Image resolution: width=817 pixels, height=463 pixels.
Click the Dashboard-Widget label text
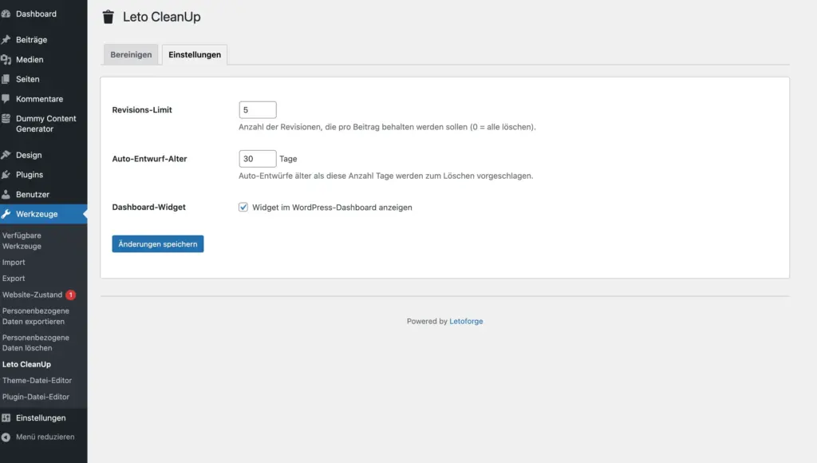pyautogui.click(x=148, y=207)
